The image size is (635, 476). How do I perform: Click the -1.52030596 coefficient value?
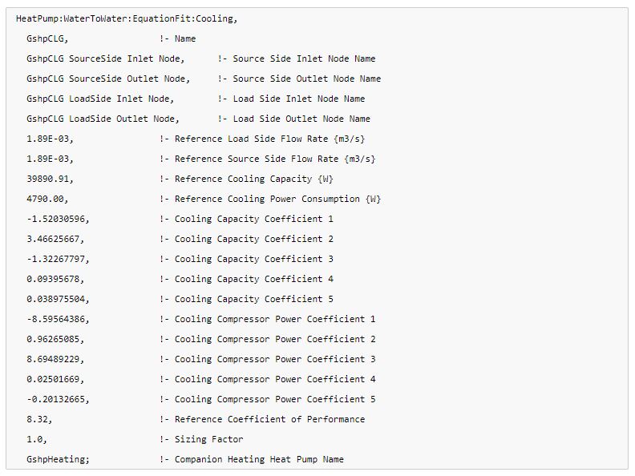[x=58, y=219]
